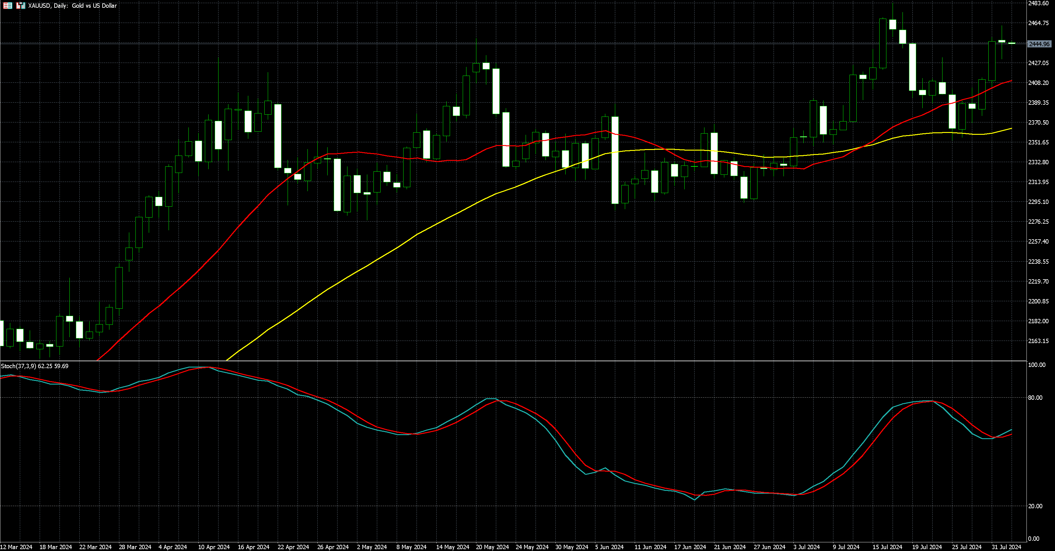Click the 15 Jul 2024 date label
This screenshot has width=1055, height=551.
coord(887,547)
